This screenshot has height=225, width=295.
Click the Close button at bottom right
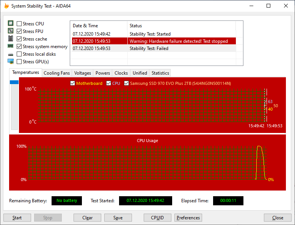click(x=278, y=218)
